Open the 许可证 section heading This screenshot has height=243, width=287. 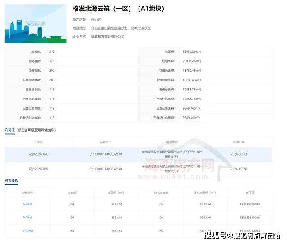point(10,129)
